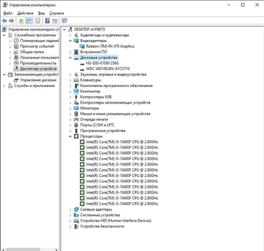The width and height of the screenshot is (264, 251).
Task: Click the Контроллеры USB plug icon
Action: [x=76, y=97]
